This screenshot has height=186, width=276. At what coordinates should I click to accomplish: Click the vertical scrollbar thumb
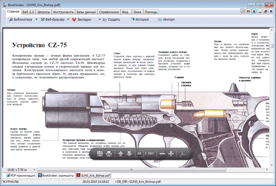(x=272, y=45)
